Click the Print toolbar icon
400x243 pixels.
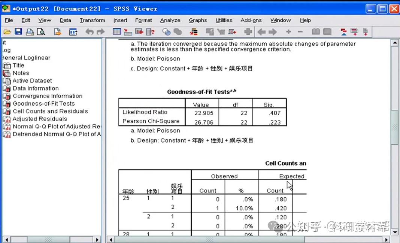click(30, 32)
